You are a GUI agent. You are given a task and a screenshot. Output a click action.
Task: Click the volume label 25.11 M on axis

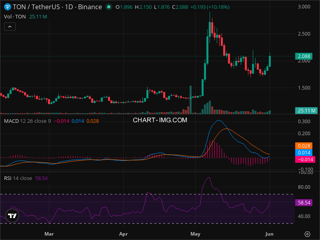click(306, 111)
